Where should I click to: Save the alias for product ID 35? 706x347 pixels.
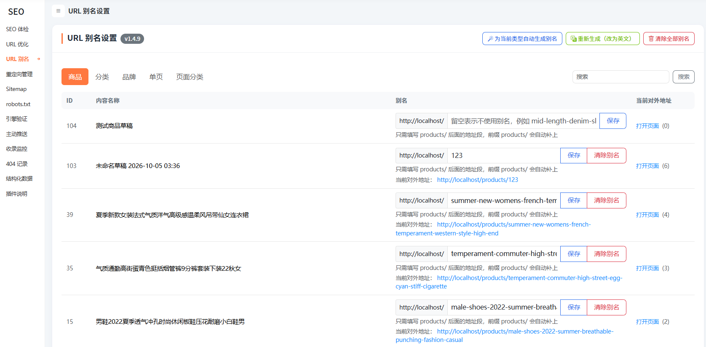(574, 254)
